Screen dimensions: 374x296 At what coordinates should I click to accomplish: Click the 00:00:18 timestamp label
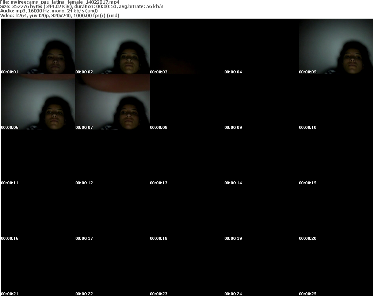click(159, 238)
